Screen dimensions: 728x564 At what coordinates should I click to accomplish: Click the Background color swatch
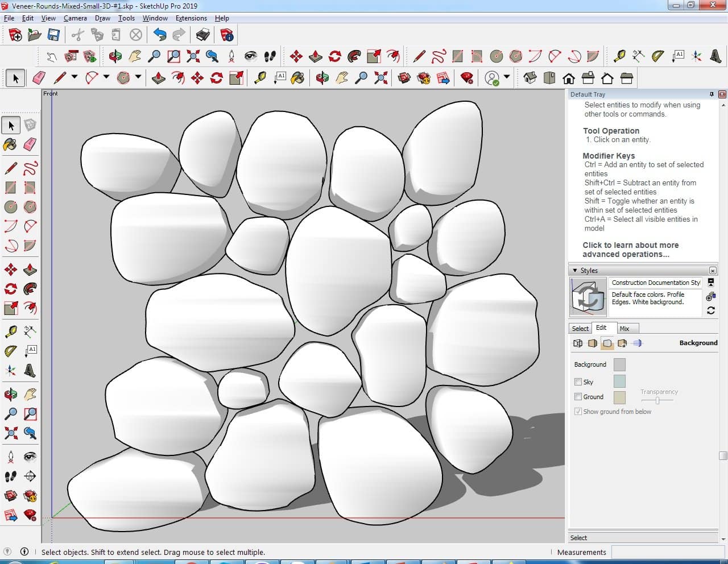[619, 365]
